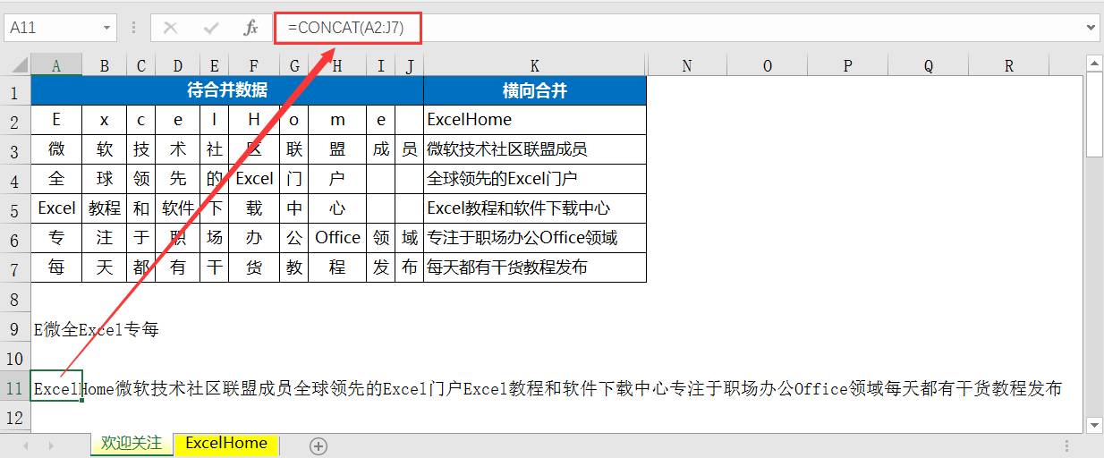This screenshot has height=458, width=1104.
Task: Select row 6 header
Action: click(x=15, y=238)
